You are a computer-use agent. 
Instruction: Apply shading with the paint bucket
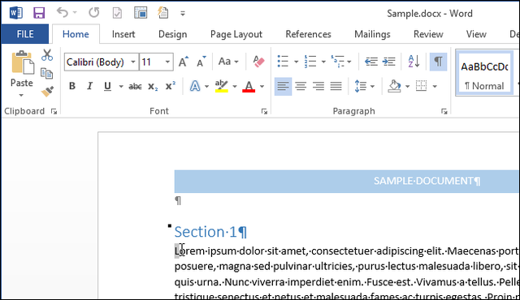point(395,86)
